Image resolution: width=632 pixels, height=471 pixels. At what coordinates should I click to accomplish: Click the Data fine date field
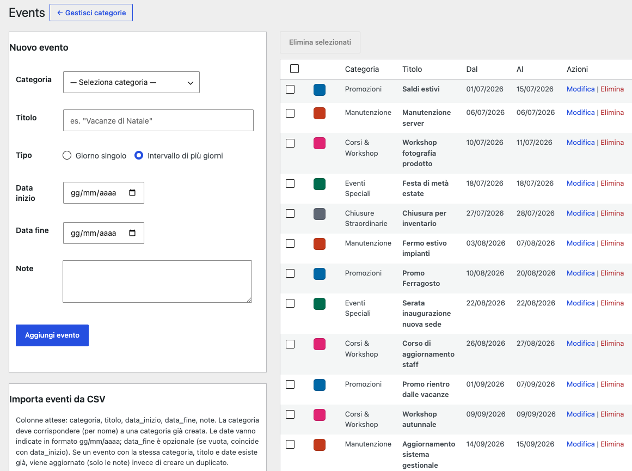click(x=103, y=233)
